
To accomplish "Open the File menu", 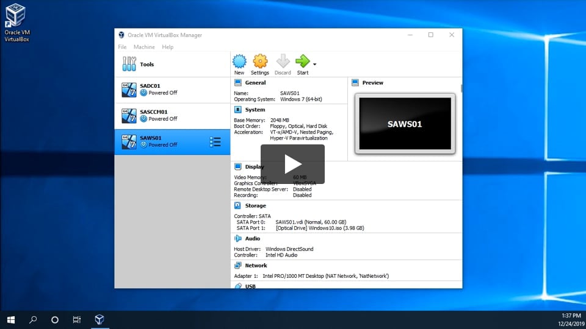I will (x=122, y=47).
